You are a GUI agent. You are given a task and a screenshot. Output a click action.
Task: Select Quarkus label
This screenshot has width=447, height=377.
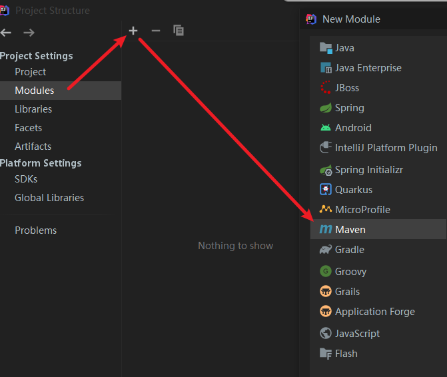click(x=354, y=190)
